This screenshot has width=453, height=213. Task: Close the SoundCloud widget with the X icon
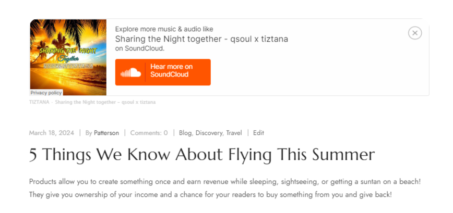(414, 33)
